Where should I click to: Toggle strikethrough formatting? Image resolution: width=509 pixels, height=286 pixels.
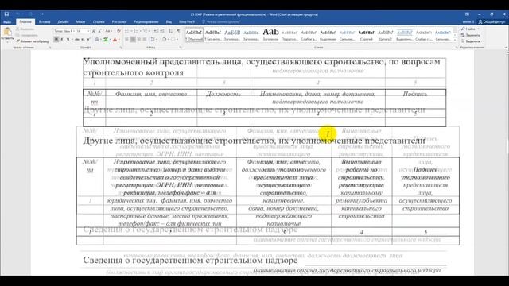[x=77, y=39]
